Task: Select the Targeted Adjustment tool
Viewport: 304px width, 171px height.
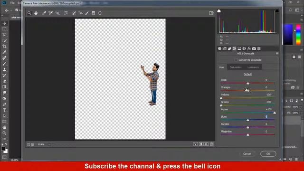Action: point(57,13)
